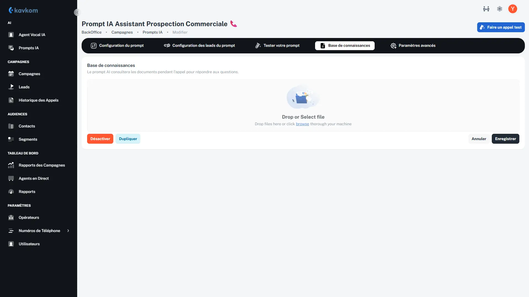The width and height of the screenshot is (529, 297).
Task: Click the user avatar Y icon
Action: (x=512, y=9)
